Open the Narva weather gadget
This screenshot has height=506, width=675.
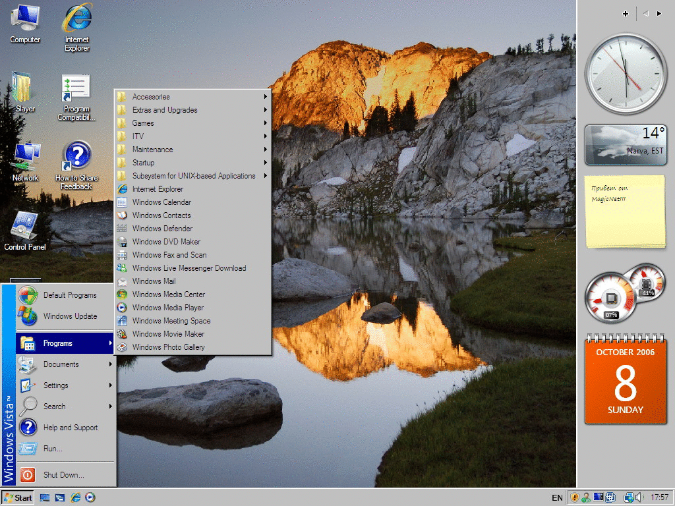pos(626,145)
